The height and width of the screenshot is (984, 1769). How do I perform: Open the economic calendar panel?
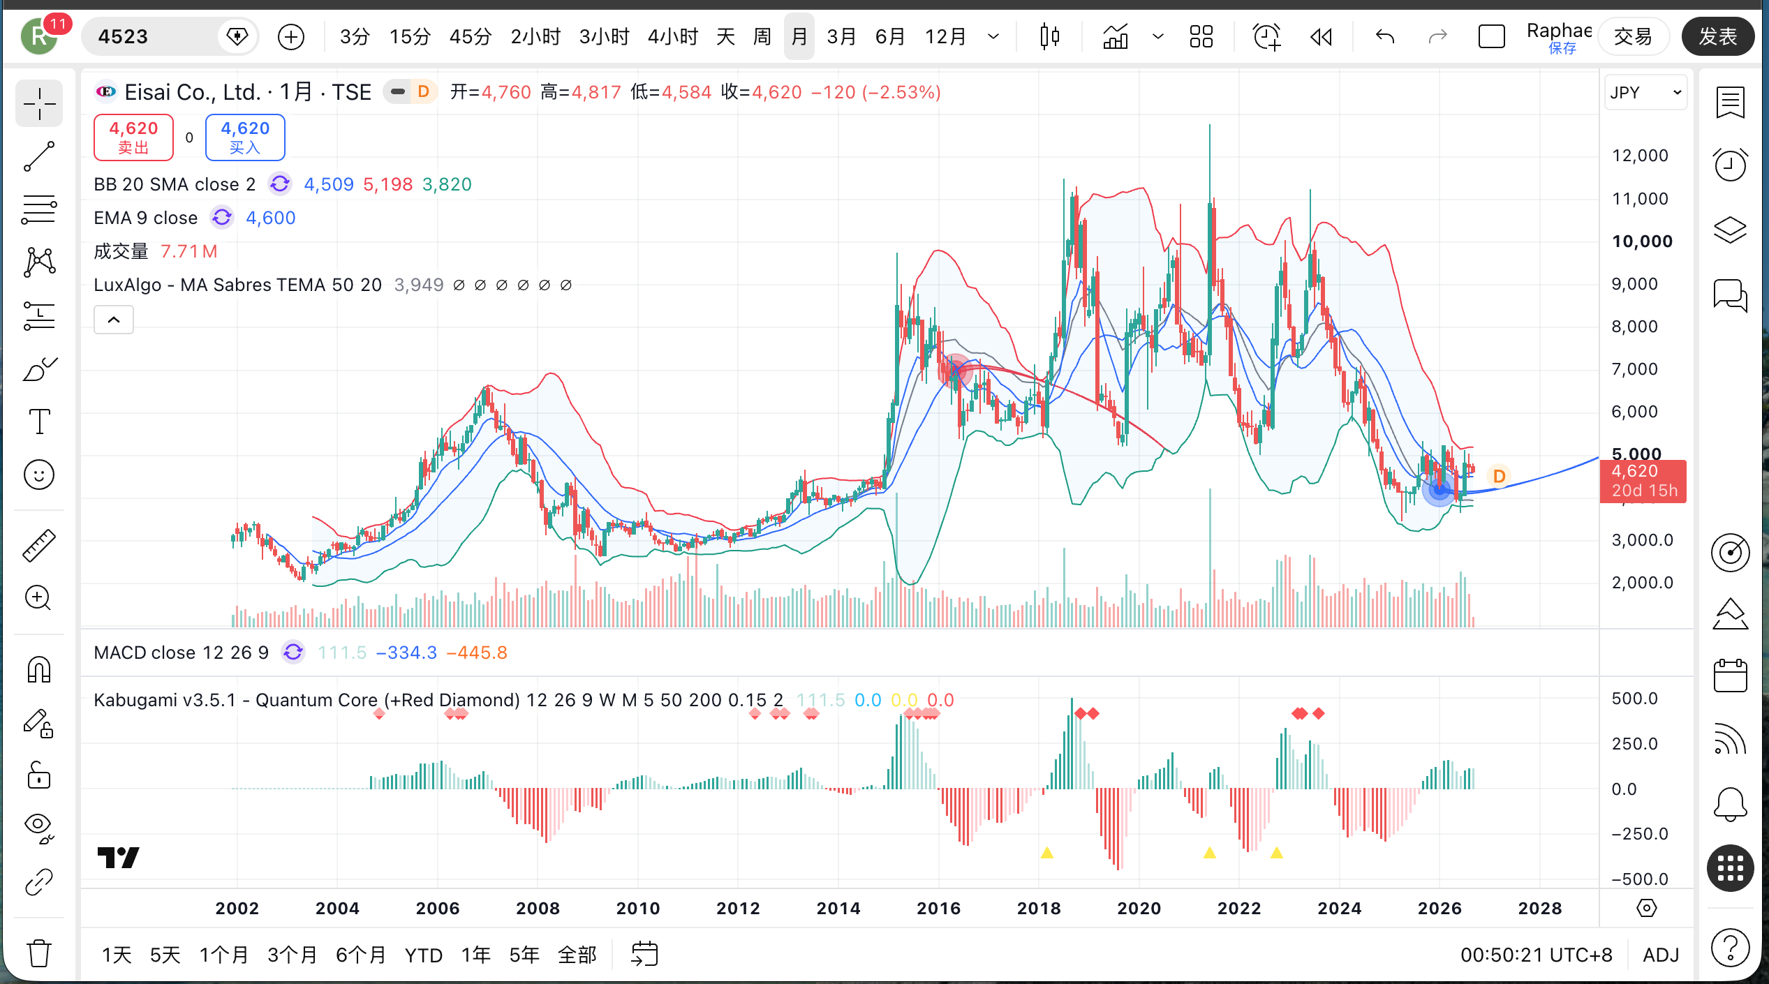click(1731, 676)
